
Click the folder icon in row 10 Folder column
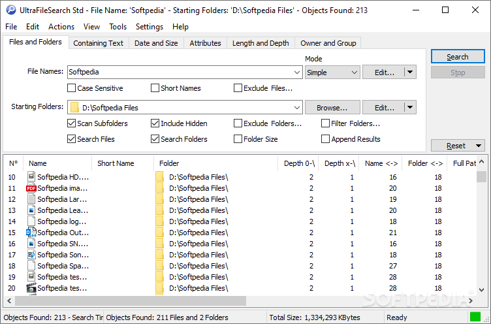coord(159,177)
